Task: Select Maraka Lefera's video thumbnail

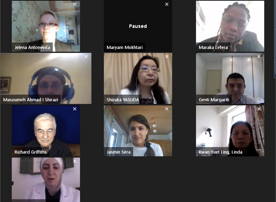Action: pos(230,26)
